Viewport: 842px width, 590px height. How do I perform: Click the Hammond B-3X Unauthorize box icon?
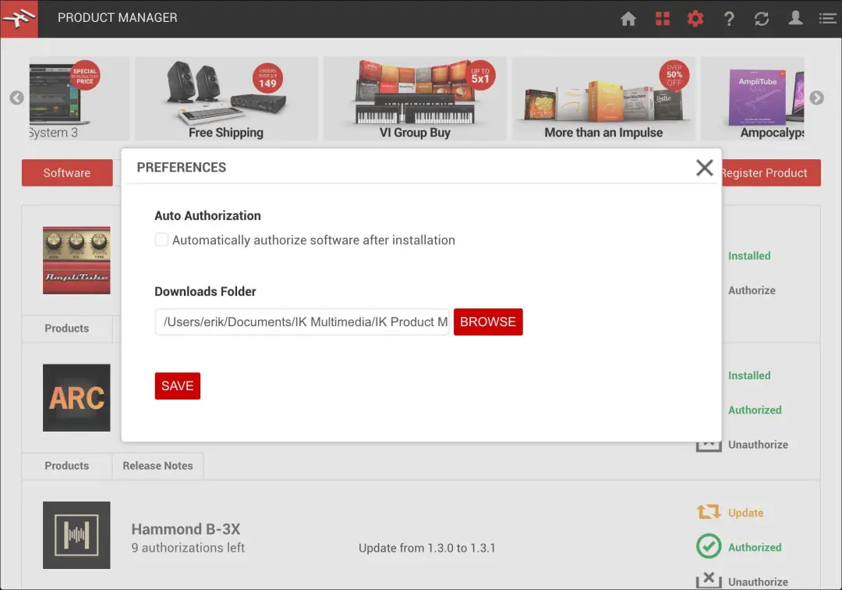[709, 581]
